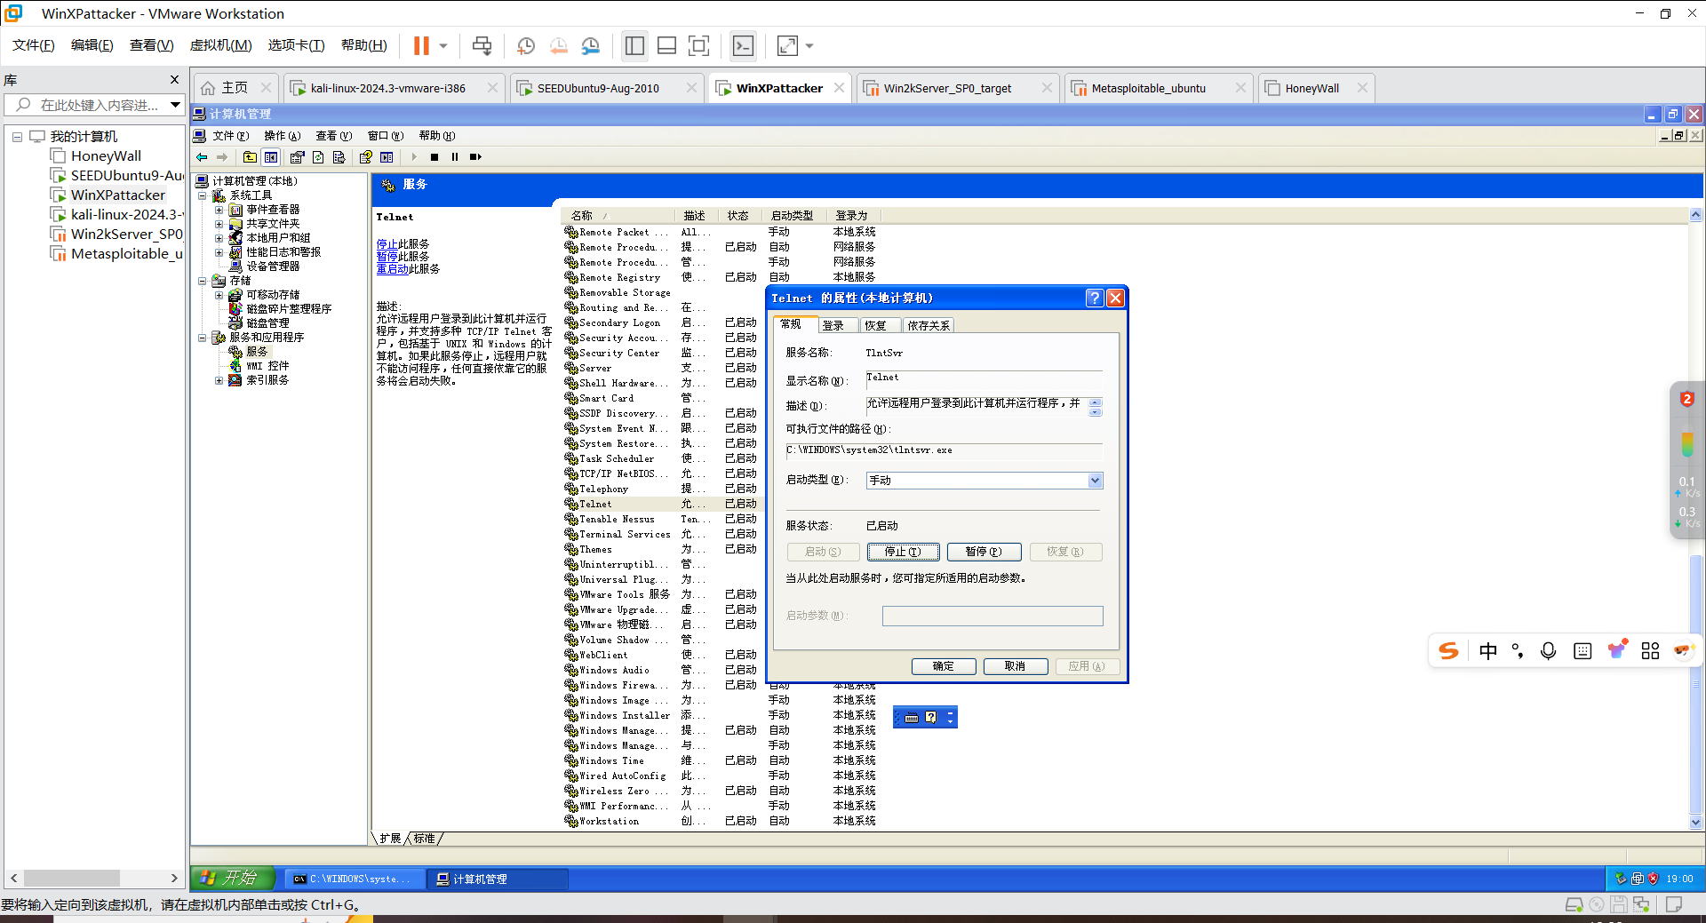
Task: Click the 重启动 link for this service
Action: (392, 269)
